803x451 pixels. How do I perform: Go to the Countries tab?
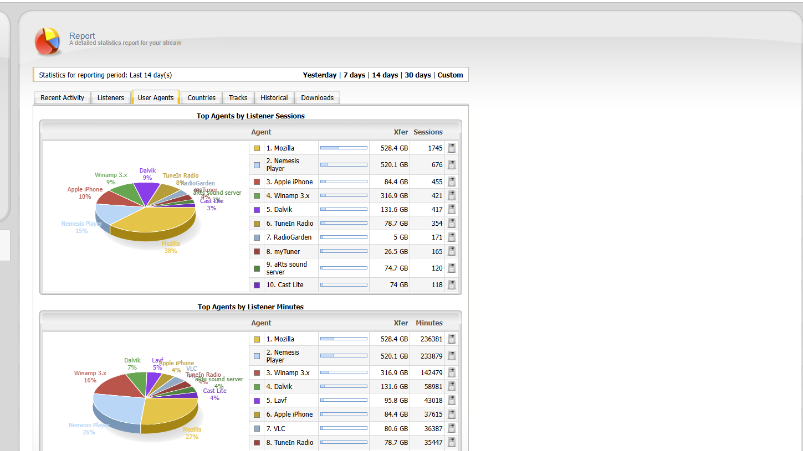pyautogui.click(x=201, y=97)
